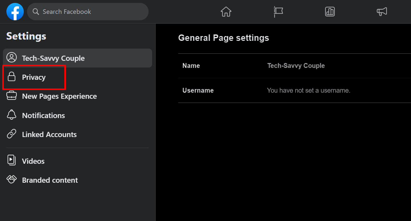Image resolution: width=411 pixels, height=221 pixels.
Task: Open Branded content settings
Action: pos(50,180)
